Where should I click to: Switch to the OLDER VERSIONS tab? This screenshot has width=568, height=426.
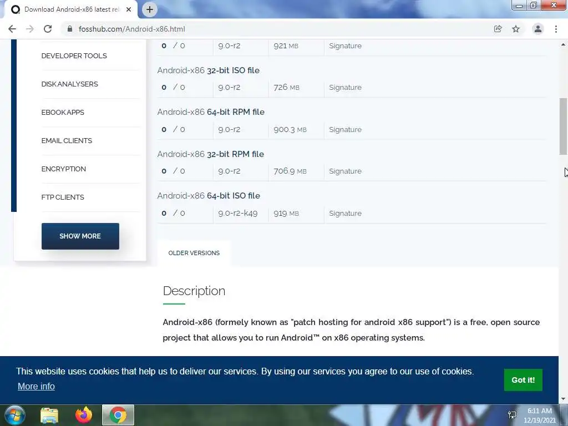(x=194, y=253)
